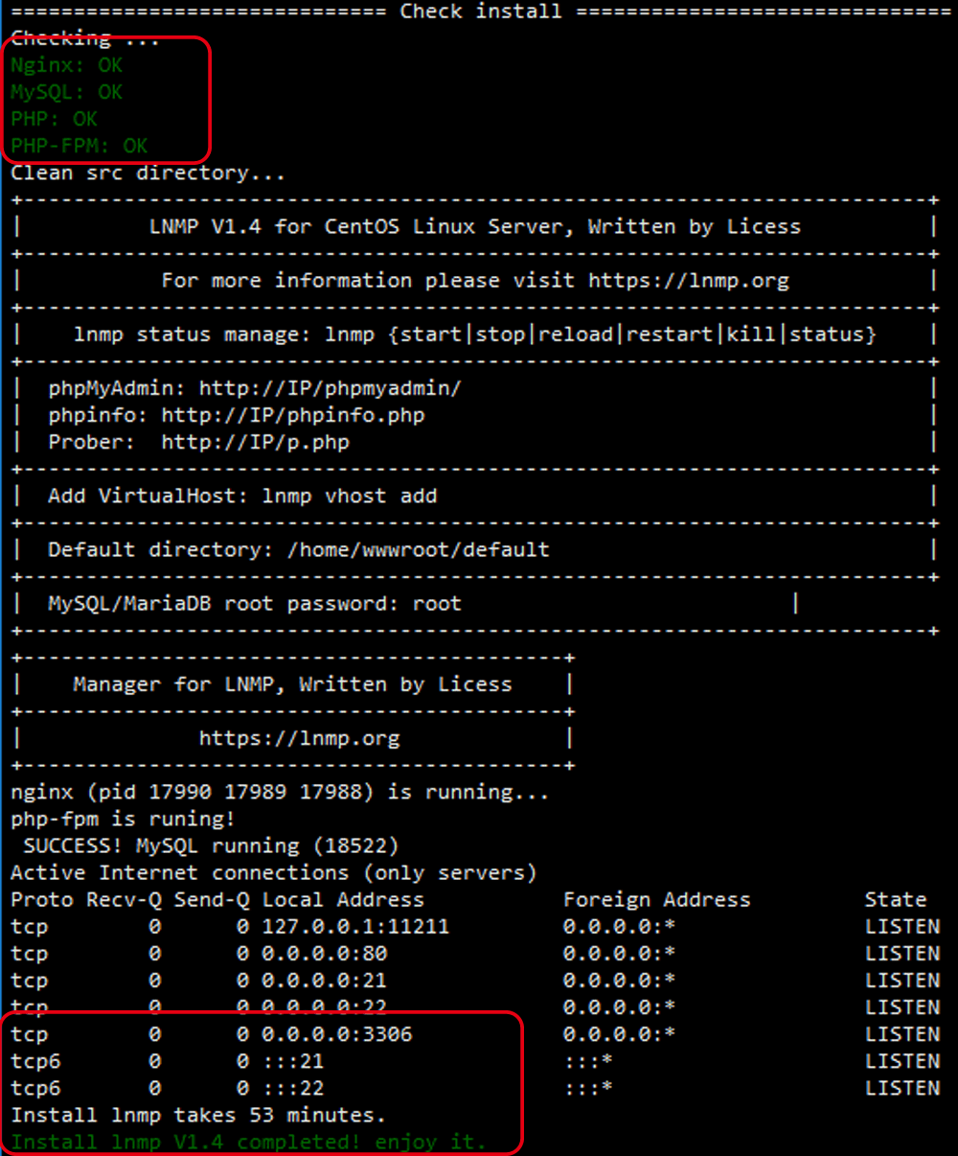
Task: Click the 'Install lnmp takes 53 minutes' line
Action: tap(197, 1116)
